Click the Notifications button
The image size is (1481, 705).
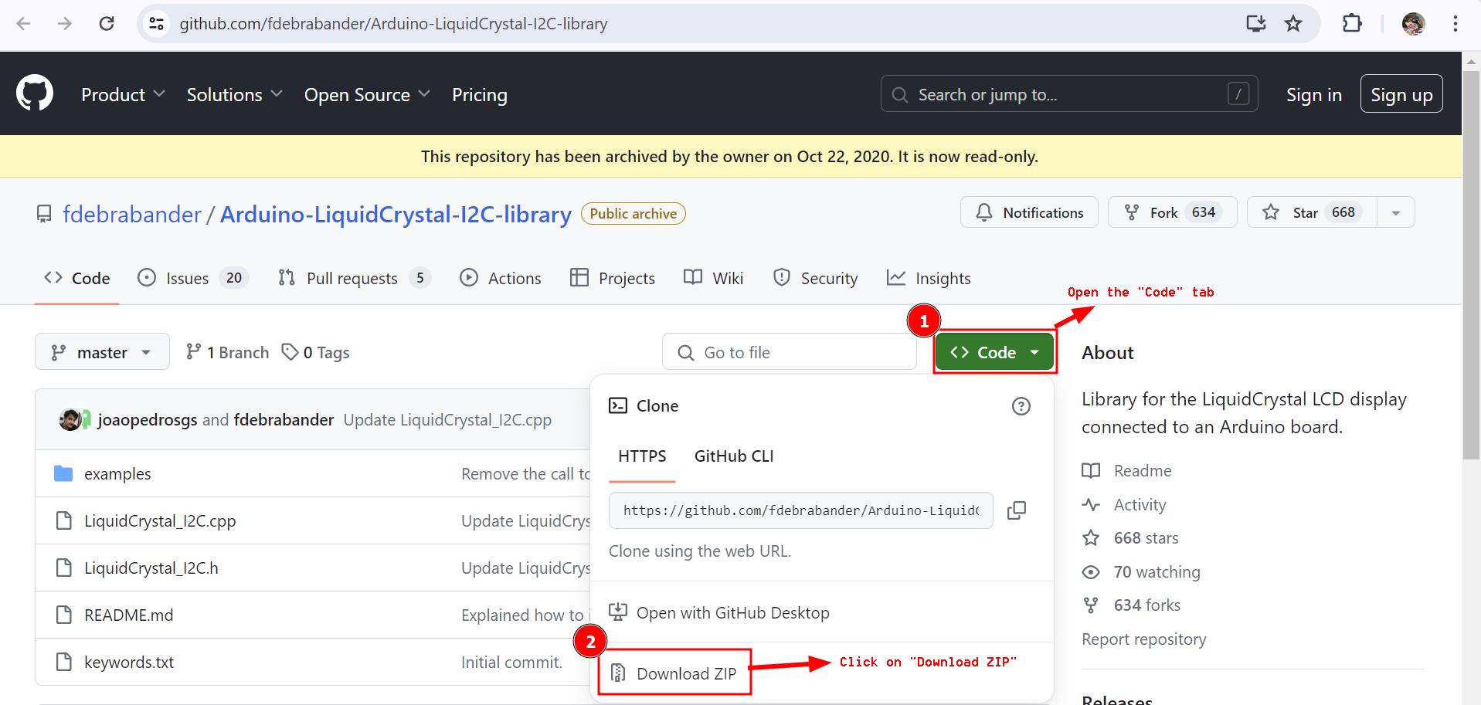pyautogui.click(x=1029, y=212)
